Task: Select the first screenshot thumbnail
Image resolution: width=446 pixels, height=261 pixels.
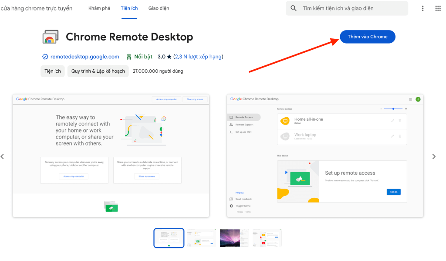Action: pyautogui.click(x=169, y=238)
